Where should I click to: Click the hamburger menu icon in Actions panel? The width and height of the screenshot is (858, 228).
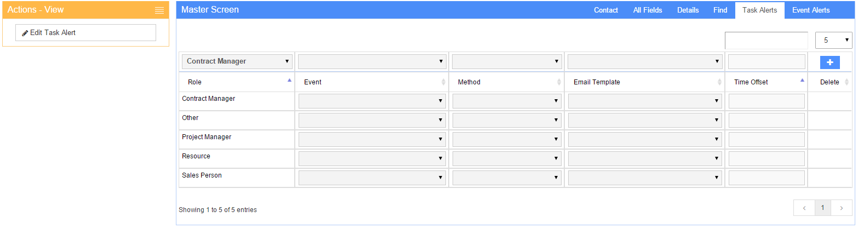[159, 10]
